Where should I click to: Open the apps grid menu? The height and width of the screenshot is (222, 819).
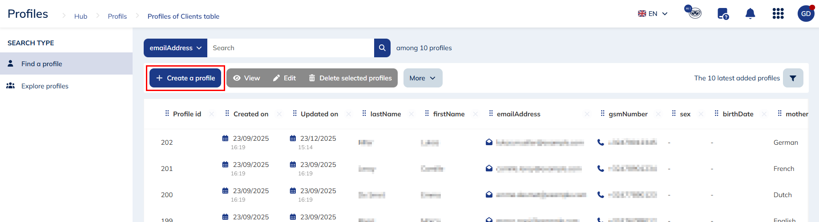coord(778,14)
